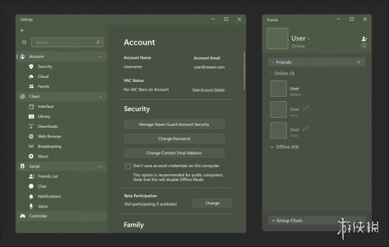Click Change Contact Email Address button
Viewport: 389px width, 247px height.
(174, 153)
